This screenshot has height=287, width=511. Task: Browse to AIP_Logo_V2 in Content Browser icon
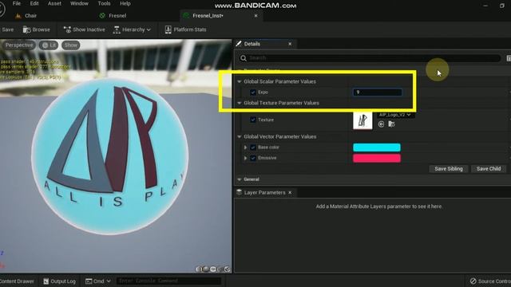[391, 124]
